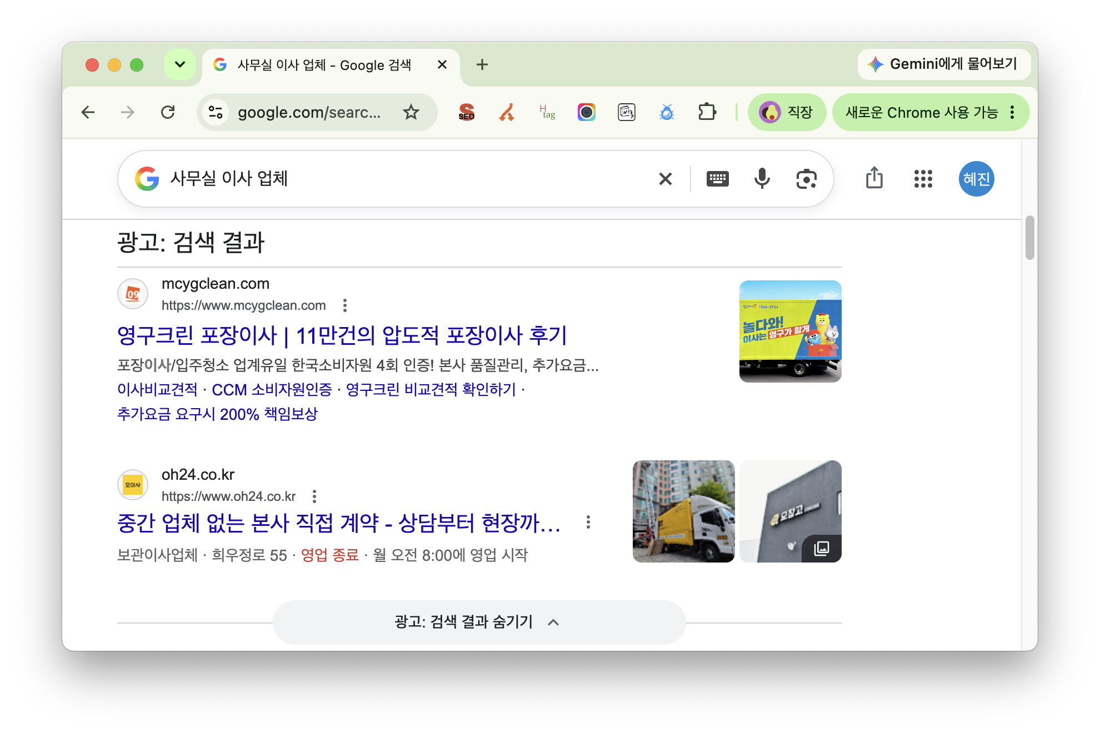The width and height of the screenshot is (1100, 733).
Task: Open the CCM 소비자원인증 sitelink
Action: 272,389
